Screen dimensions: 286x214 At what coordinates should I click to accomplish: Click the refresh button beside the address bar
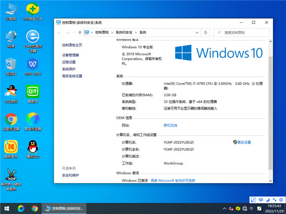(x=205, y=32)
